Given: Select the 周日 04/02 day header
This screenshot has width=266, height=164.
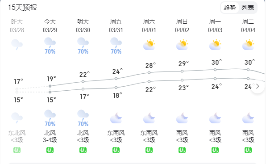Looking at the screenshot, I should (182, 25).
